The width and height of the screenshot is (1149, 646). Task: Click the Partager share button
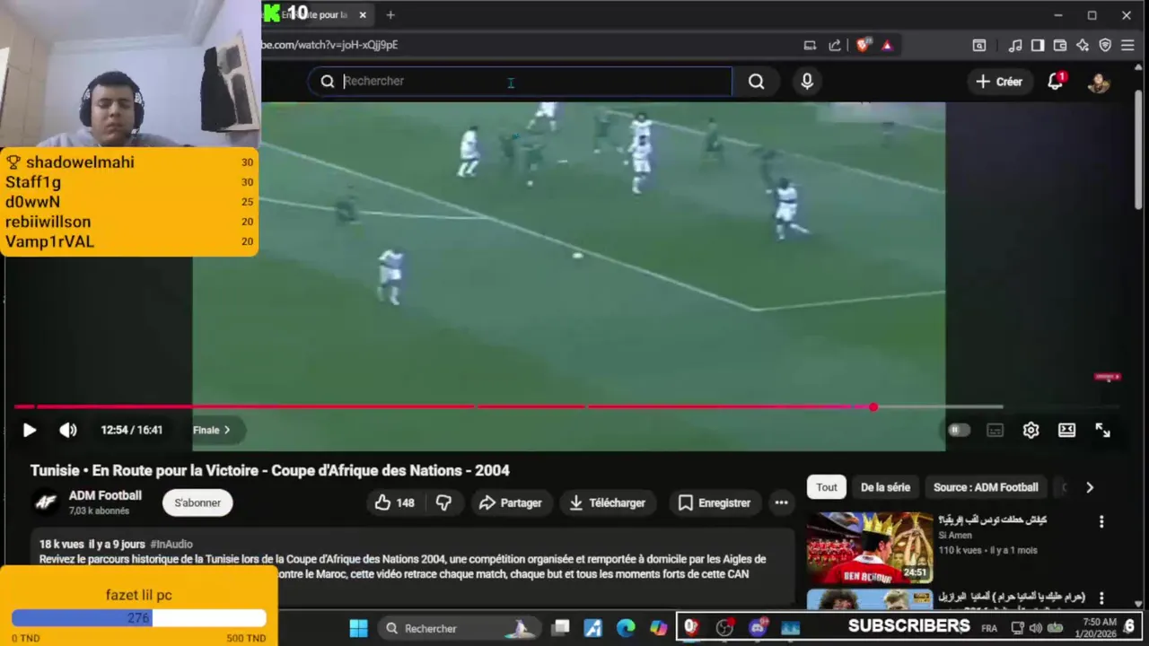[510, 503]
